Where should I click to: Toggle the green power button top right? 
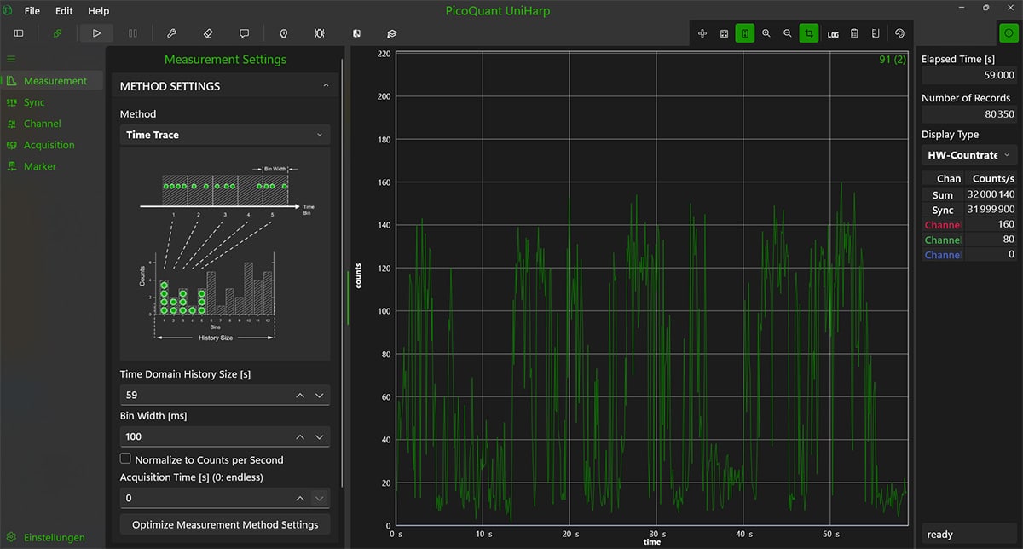click(1008, 33)
